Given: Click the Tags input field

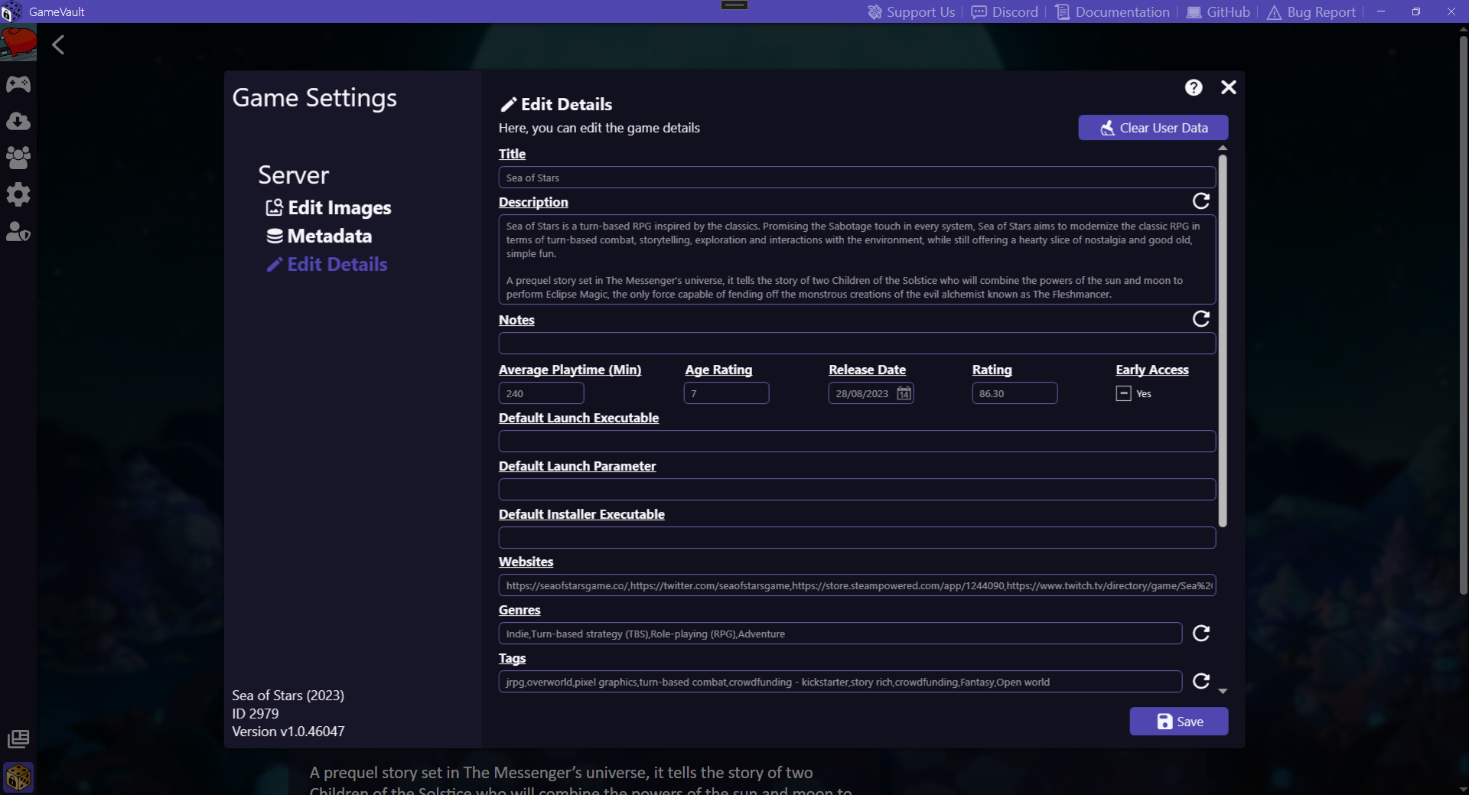Looking at the screenshot, I should (x=840, y=682).
